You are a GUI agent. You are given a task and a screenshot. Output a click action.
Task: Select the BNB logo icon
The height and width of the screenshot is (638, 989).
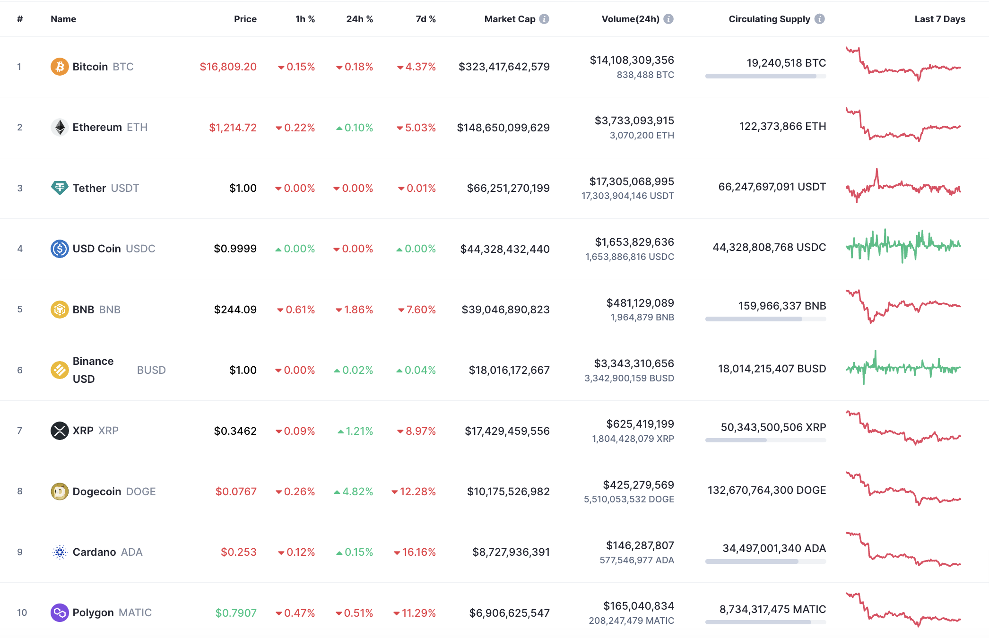click(60, 309)
